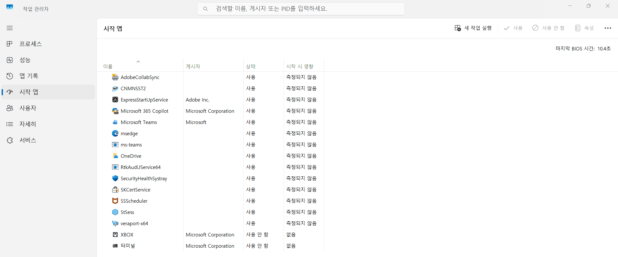
Task: Select RtkAudUService64 name text
Action: [141, 167]
